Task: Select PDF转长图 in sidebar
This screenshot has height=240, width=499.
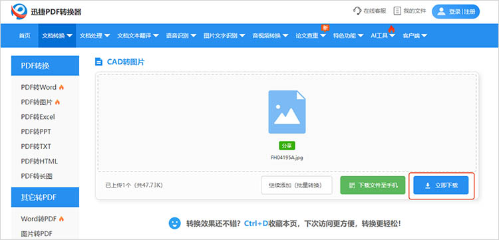Action: coord(37,176)
